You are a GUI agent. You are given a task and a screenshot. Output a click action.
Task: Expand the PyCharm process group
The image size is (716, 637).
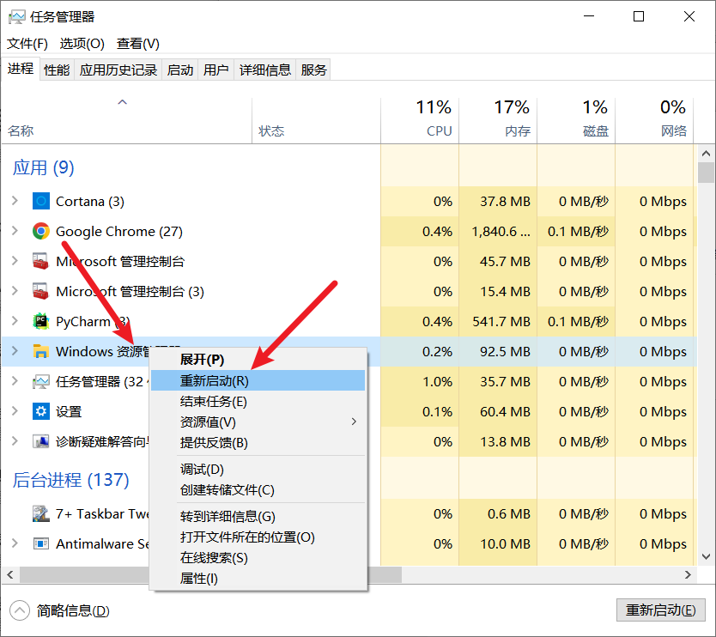pos(15,321)
